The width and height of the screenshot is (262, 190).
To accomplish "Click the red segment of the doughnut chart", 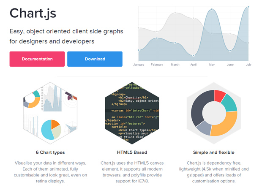I will [219, 95].
